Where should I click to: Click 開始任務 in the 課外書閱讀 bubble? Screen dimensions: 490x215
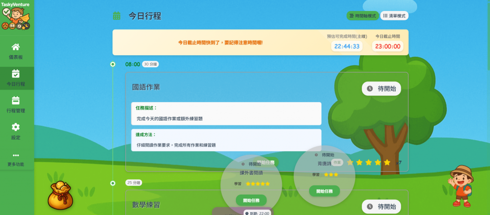click(251, 200)
